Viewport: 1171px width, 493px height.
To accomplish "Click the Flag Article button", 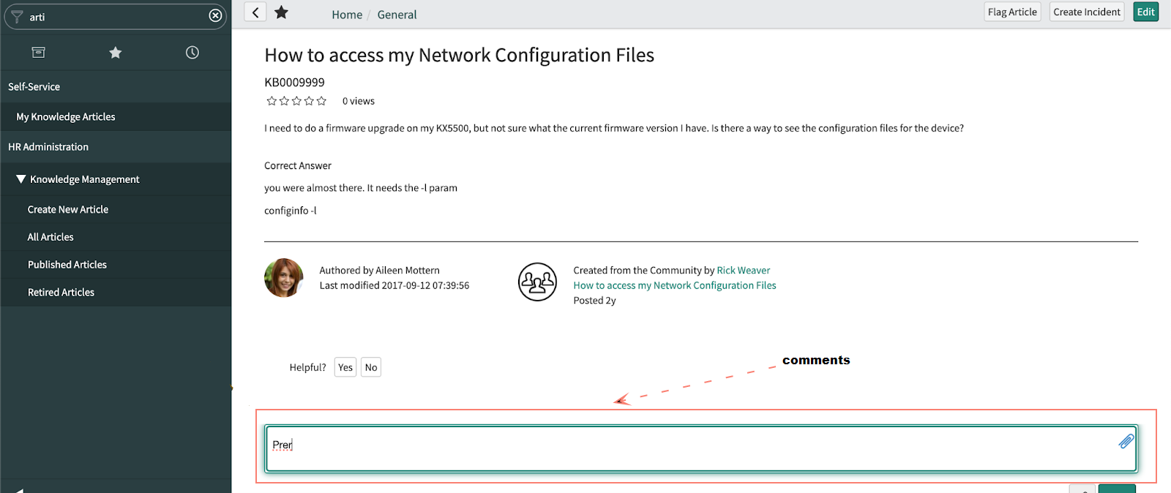I will [x=1012, y=12].
